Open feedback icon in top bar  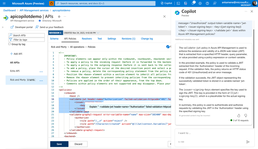tap(215, 3)
